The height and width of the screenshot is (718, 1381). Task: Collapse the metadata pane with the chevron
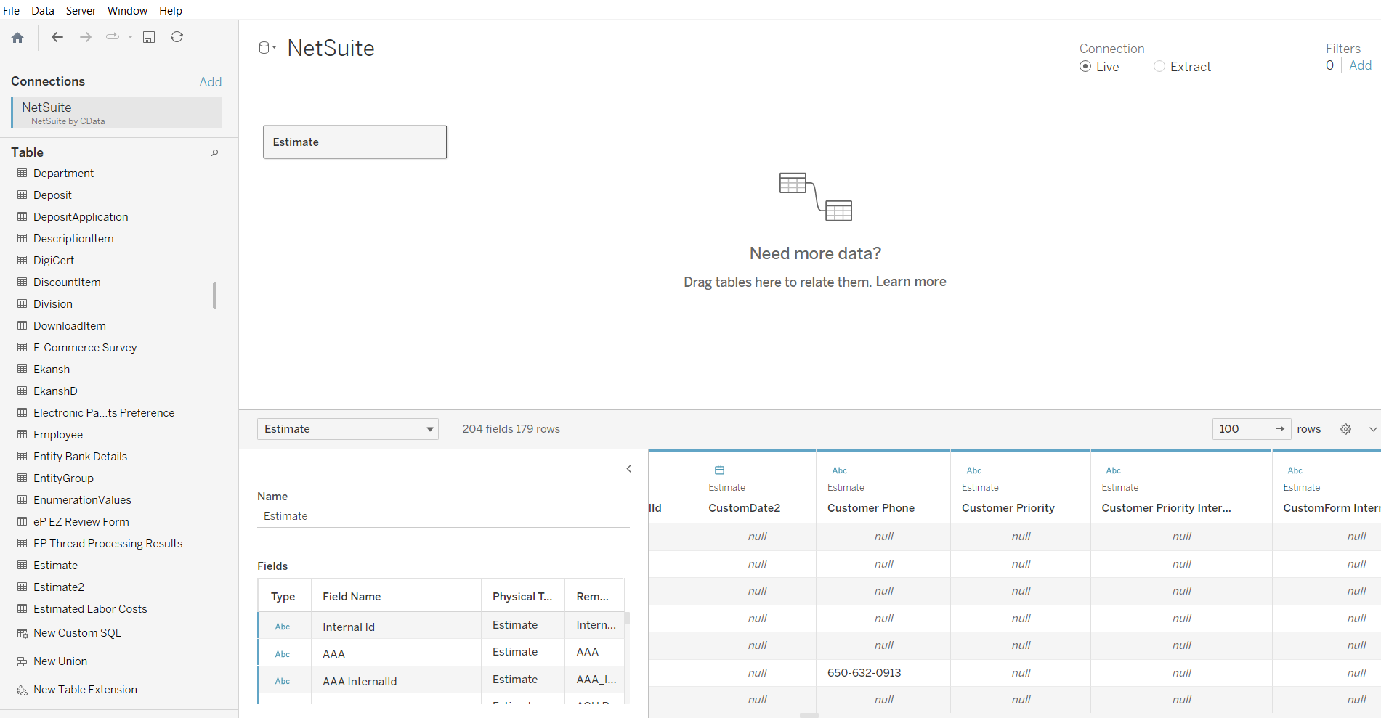tap(629, 469)
